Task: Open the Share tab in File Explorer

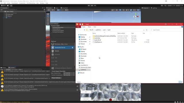Action: click(89, 27)
